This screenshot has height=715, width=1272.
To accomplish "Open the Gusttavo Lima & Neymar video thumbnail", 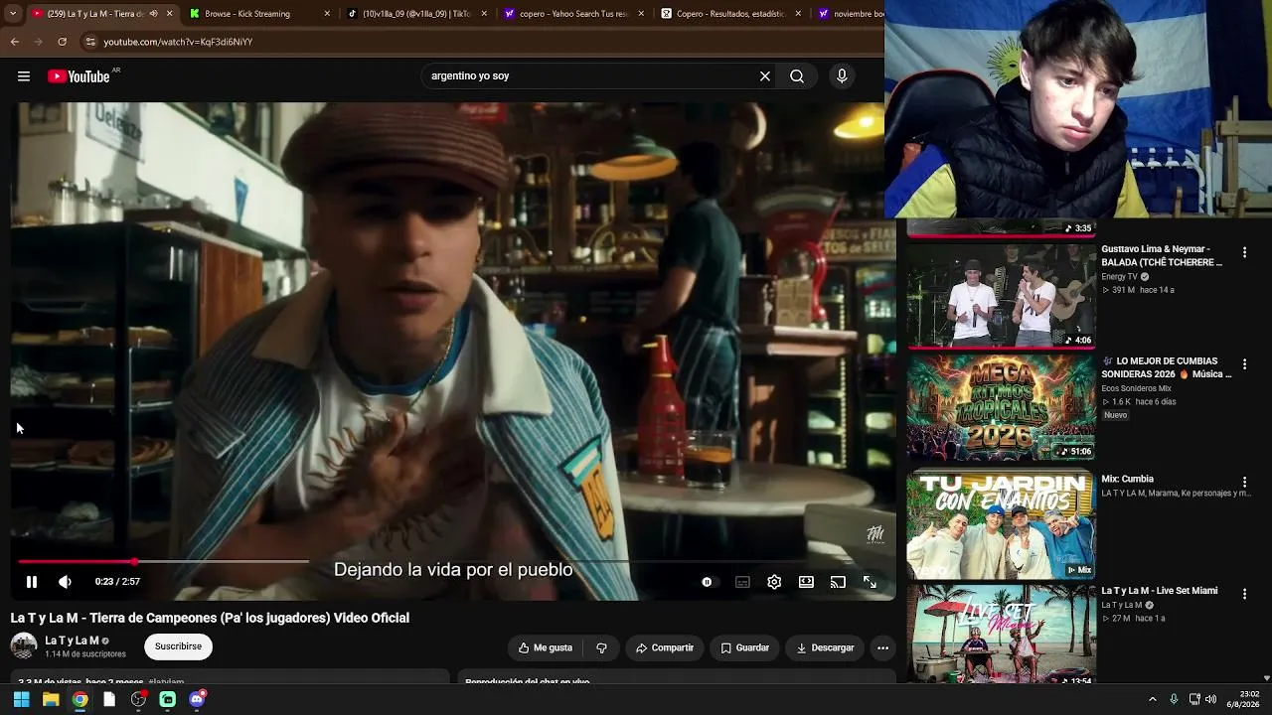I will [1001, 296].
